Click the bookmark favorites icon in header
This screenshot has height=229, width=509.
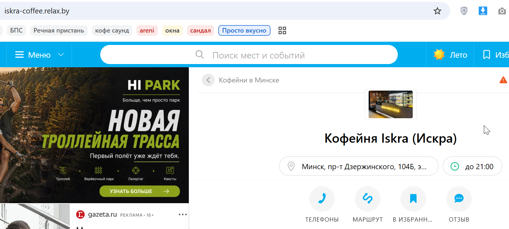(x=487, y=55)
